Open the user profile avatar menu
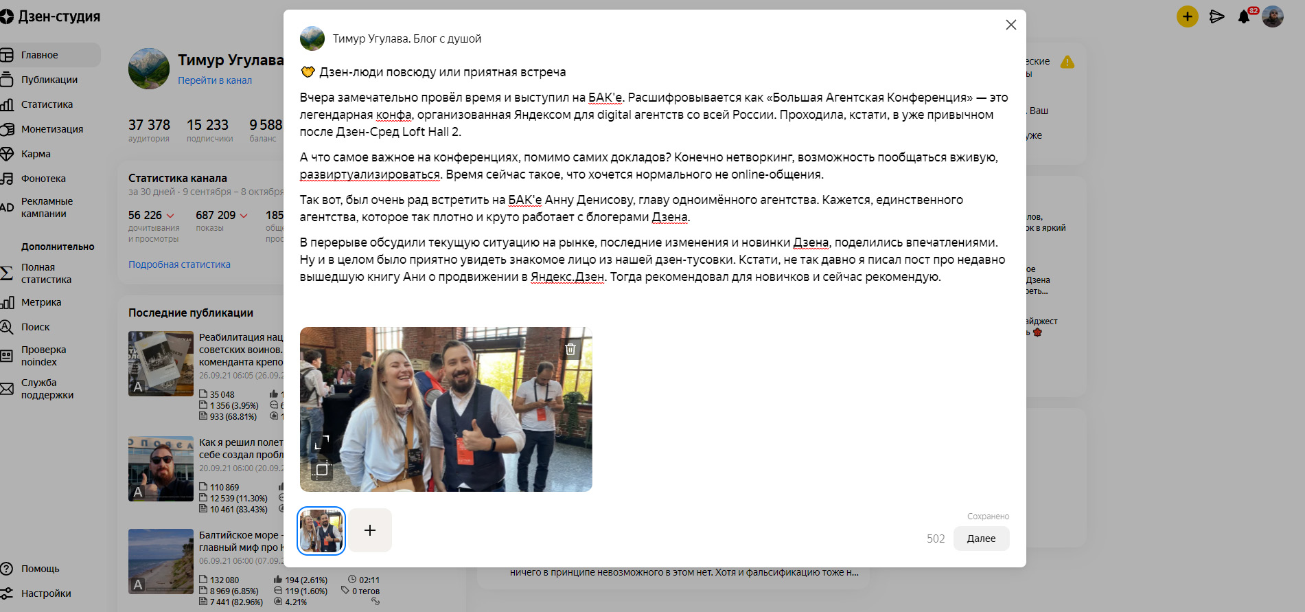This screenshot has width=1305, height=612. (x=1273, y=16)
